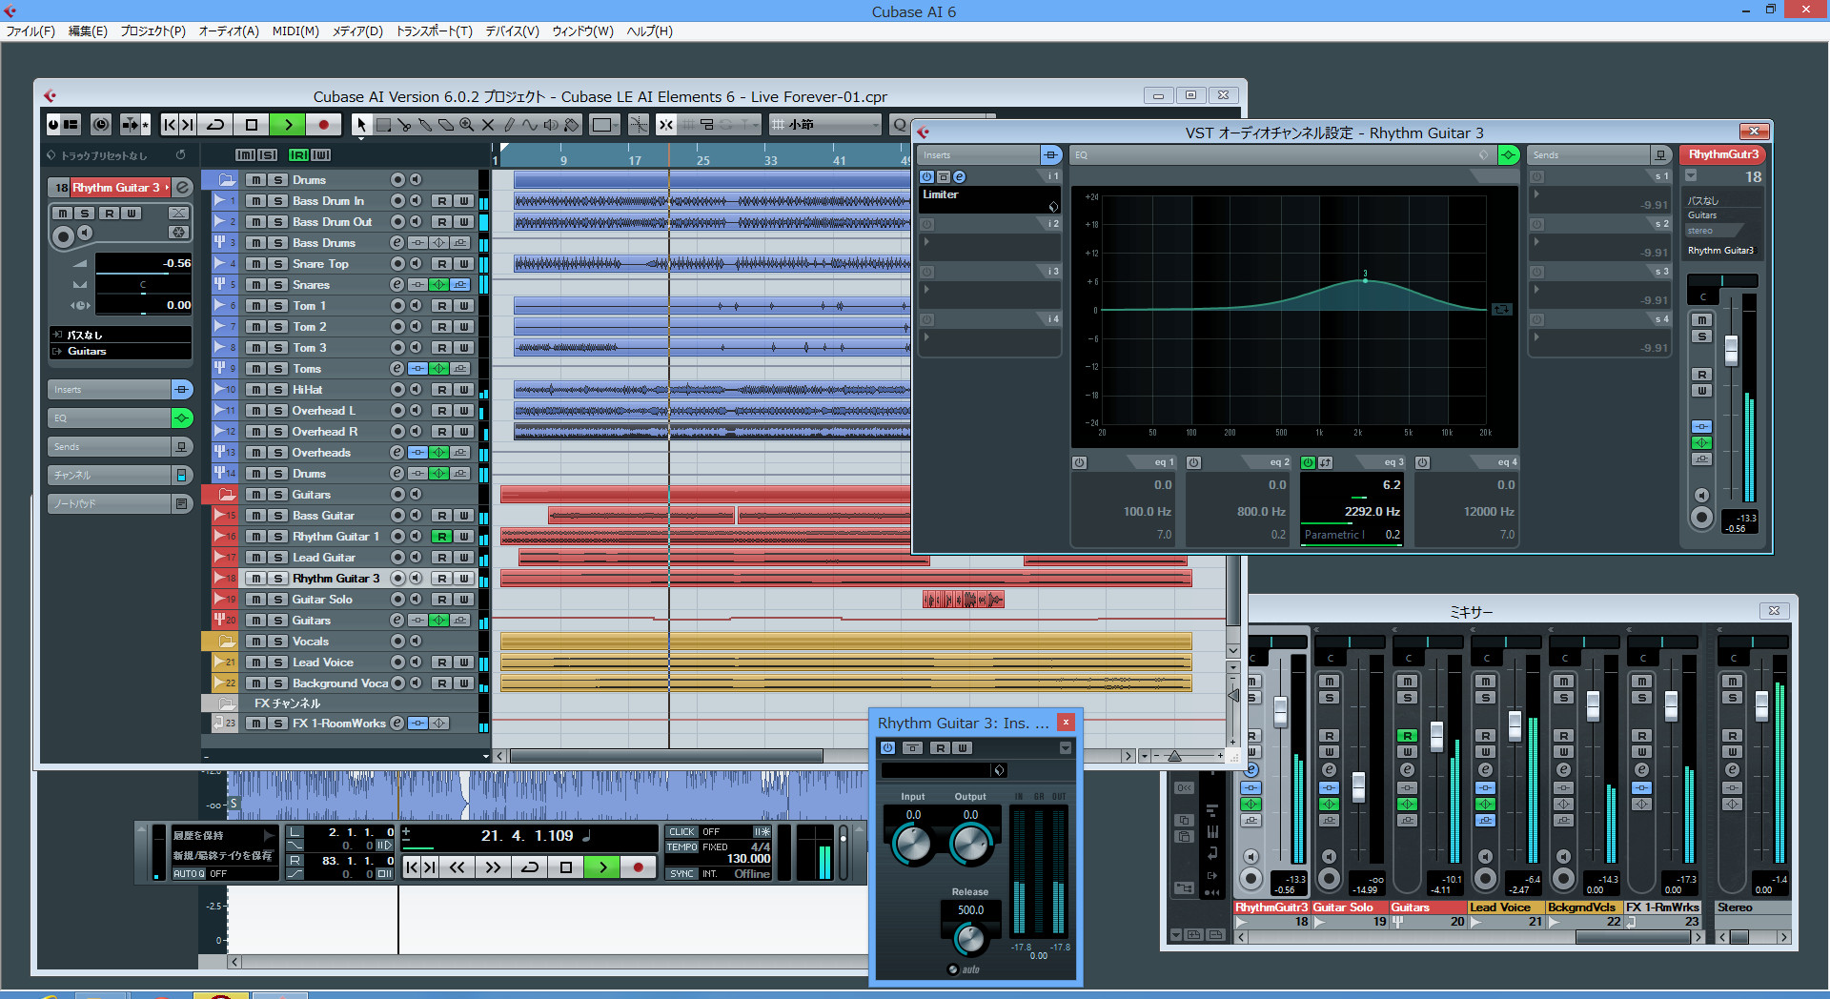Adjust Limiter Input knob
The width and height of the screenshot is (1830, 999).
[x=912, y=845]
